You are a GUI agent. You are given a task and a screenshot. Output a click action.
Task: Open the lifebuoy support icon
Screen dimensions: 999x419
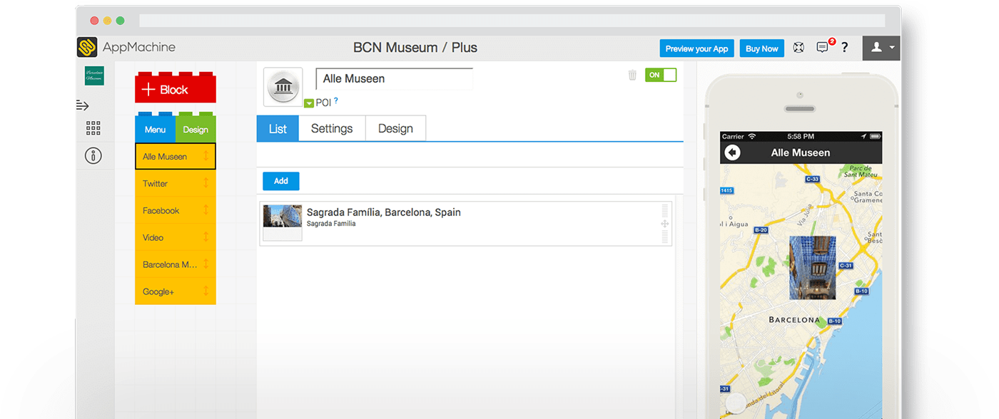click(799, 48)
